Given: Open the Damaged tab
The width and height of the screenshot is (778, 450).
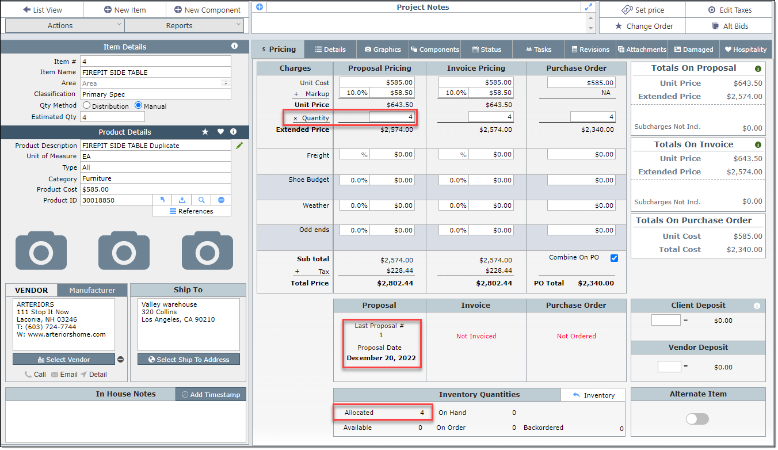Looking at the screenshot, I should 693,49.
